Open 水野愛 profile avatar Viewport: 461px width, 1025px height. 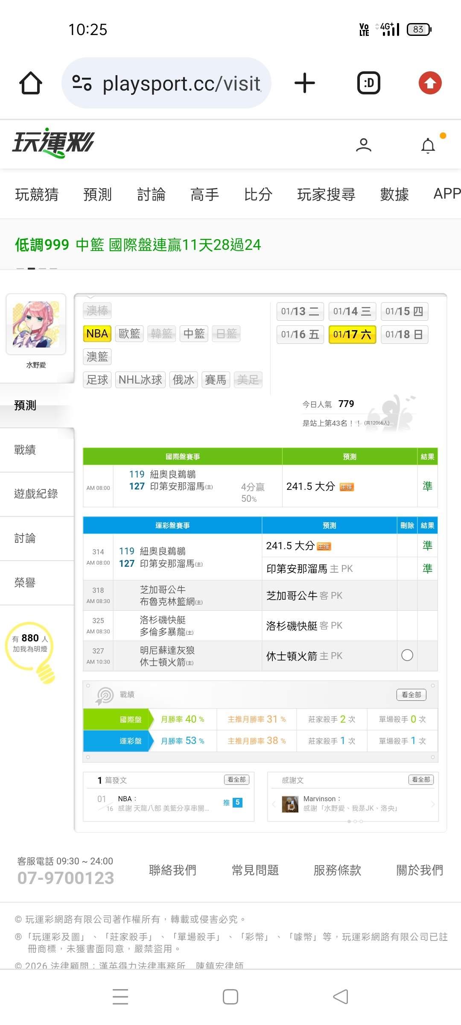36,324
